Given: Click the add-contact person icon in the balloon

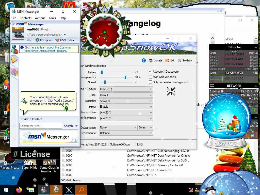Looking at the screenshot, I should click(x=24, y=101).
